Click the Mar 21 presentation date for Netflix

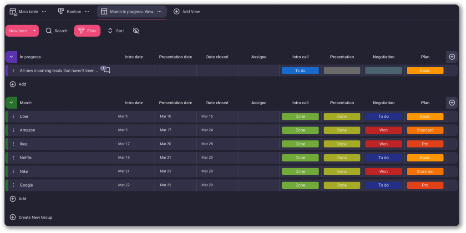[x=166, y=157]
